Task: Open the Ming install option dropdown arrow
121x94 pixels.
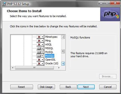Action: pyautogui.click(x=42, y=41)
